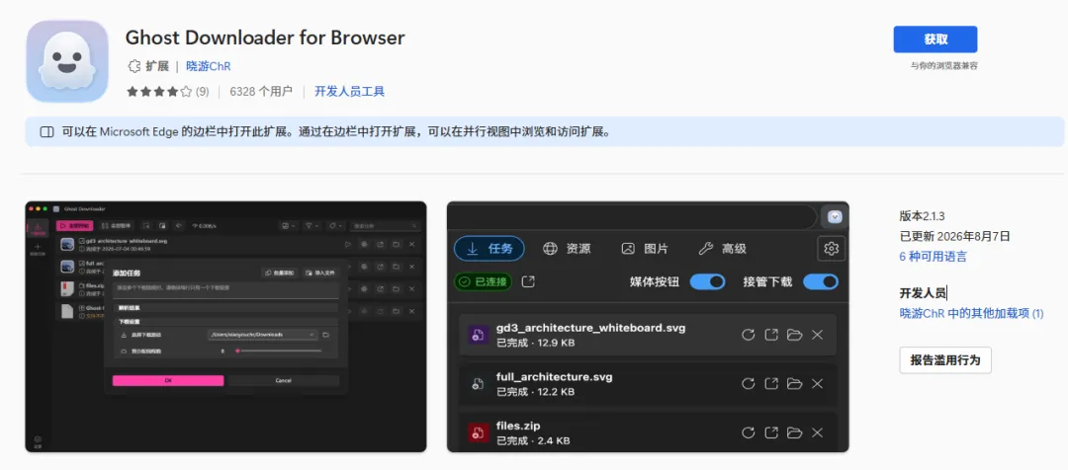Show folder for files.zip in popup
The width and height of the screenshot is (1068, 470).
point(794,432)
